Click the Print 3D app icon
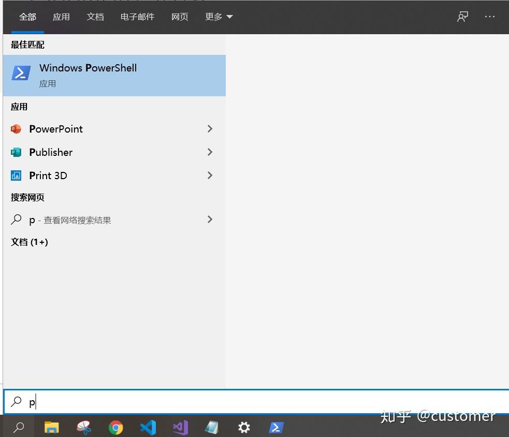 [16, 176]
